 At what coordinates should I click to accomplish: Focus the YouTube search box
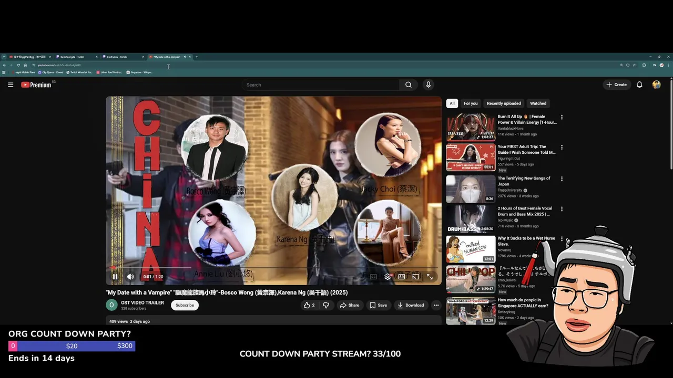321,85
